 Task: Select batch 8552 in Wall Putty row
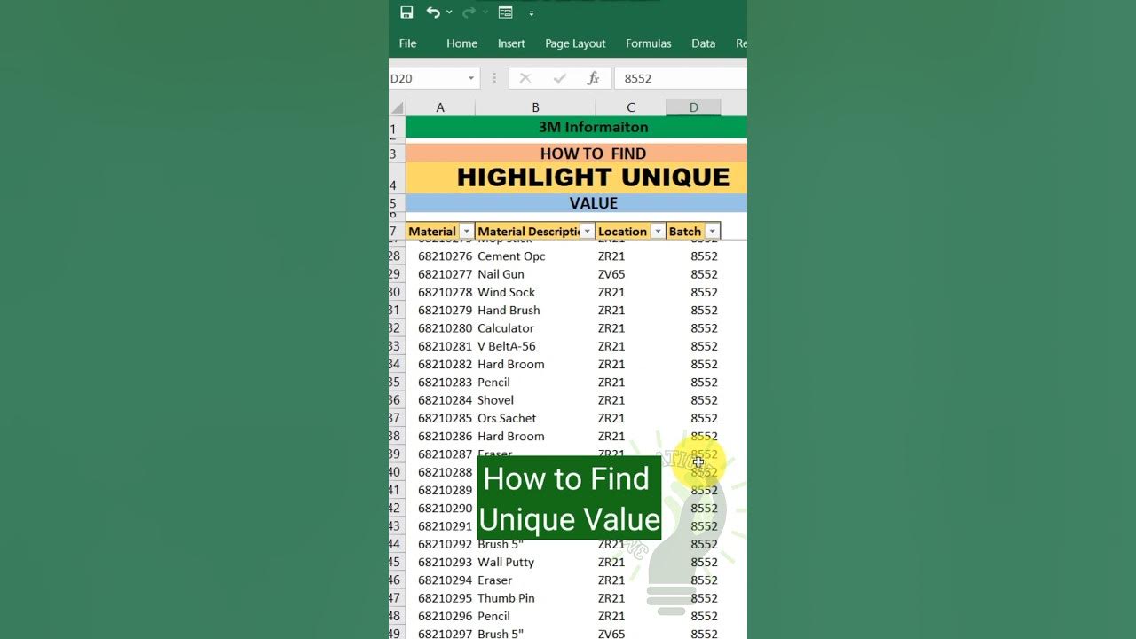[x=693, y=563]
